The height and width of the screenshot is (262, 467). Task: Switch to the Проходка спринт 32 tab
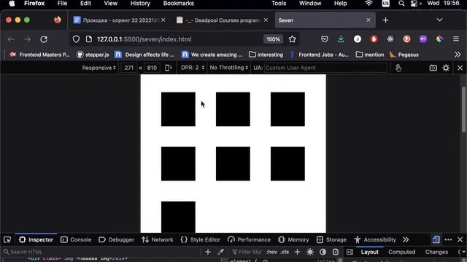(119, 20)
